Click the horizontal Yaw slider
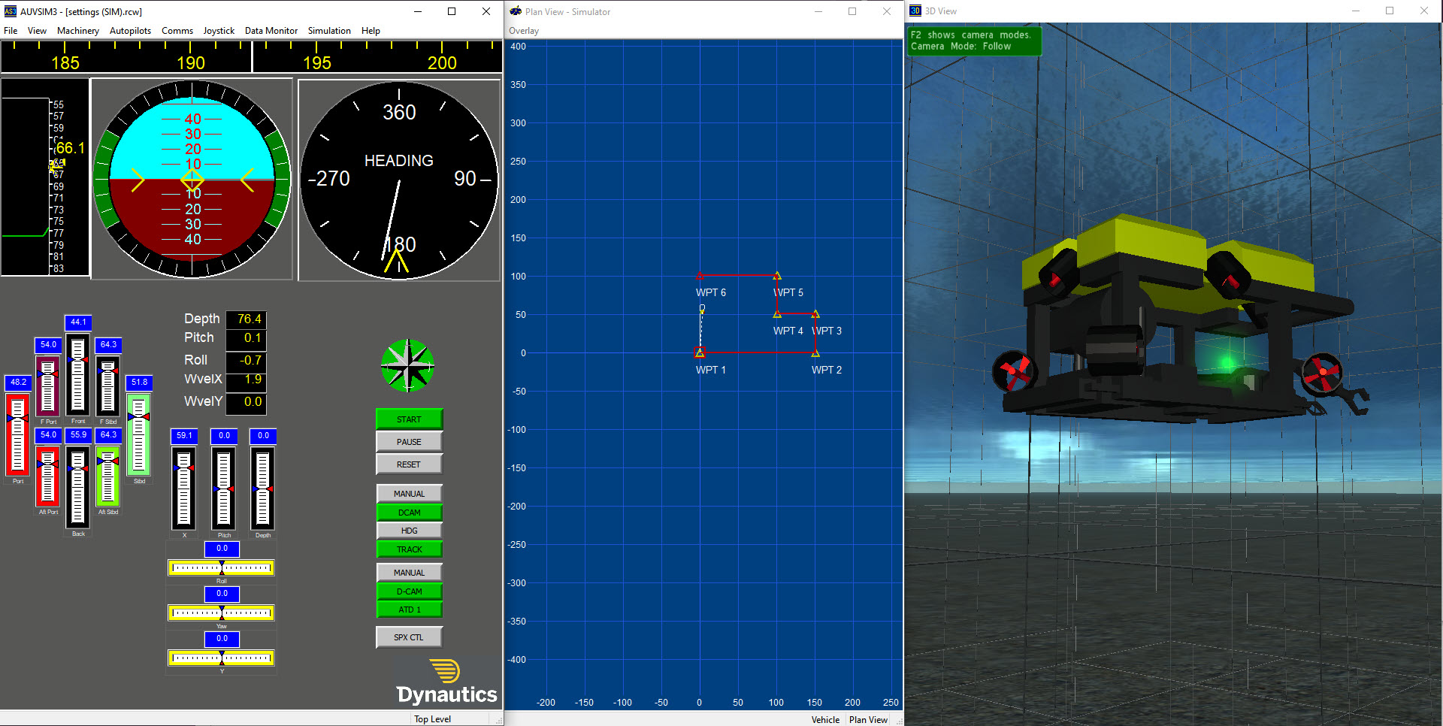Screen dimensions: 1443x726 coord(221,613)
